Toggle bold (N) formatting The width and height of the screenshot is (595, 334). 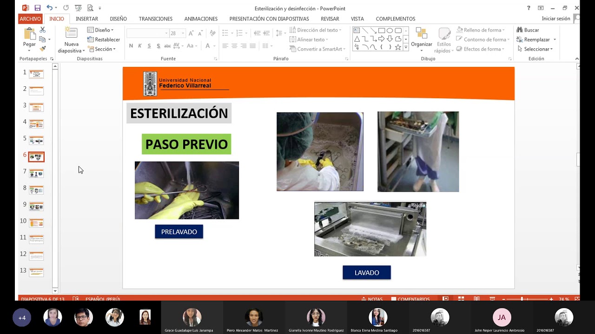point(131,46)
